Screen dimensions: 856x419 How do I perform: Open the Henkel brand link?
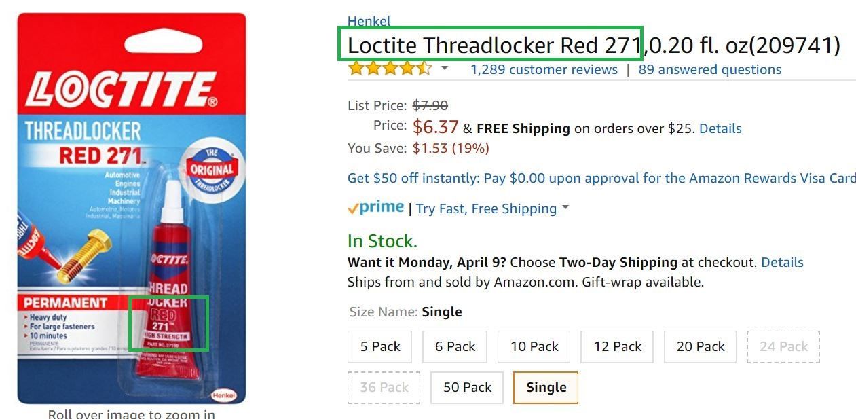(369, 21)
